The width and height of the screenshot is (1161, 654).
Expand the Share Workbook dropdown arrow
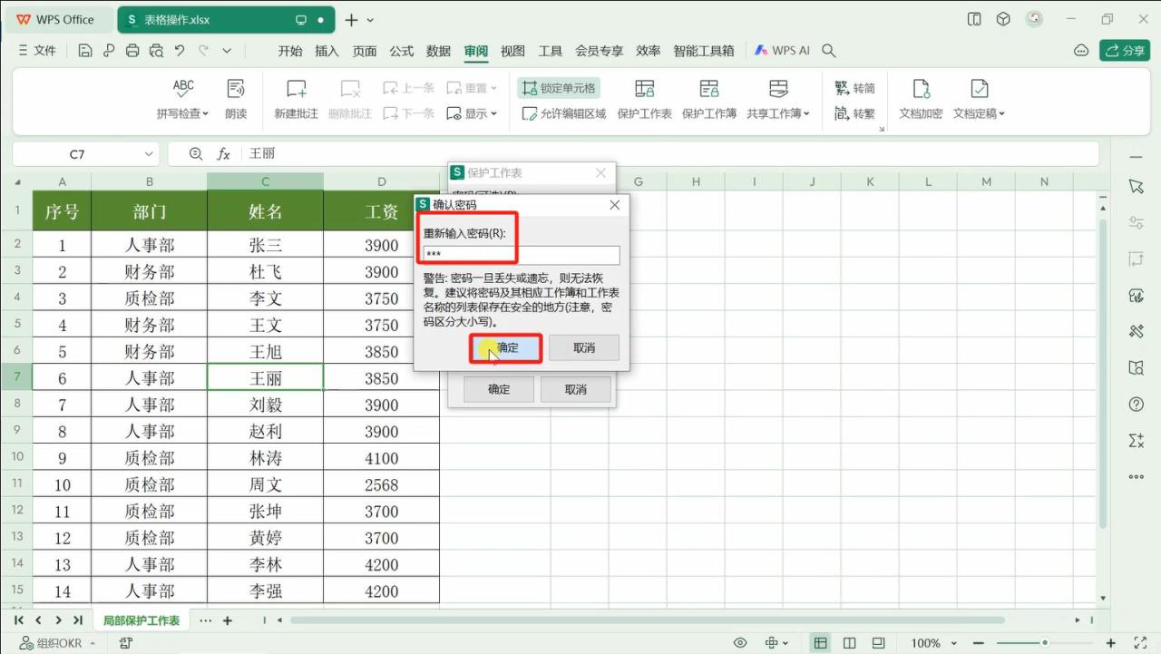point(806,114)
